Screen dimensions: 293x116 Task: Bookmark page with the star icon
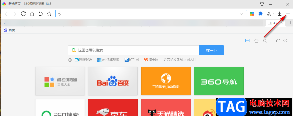coord(49,14)
